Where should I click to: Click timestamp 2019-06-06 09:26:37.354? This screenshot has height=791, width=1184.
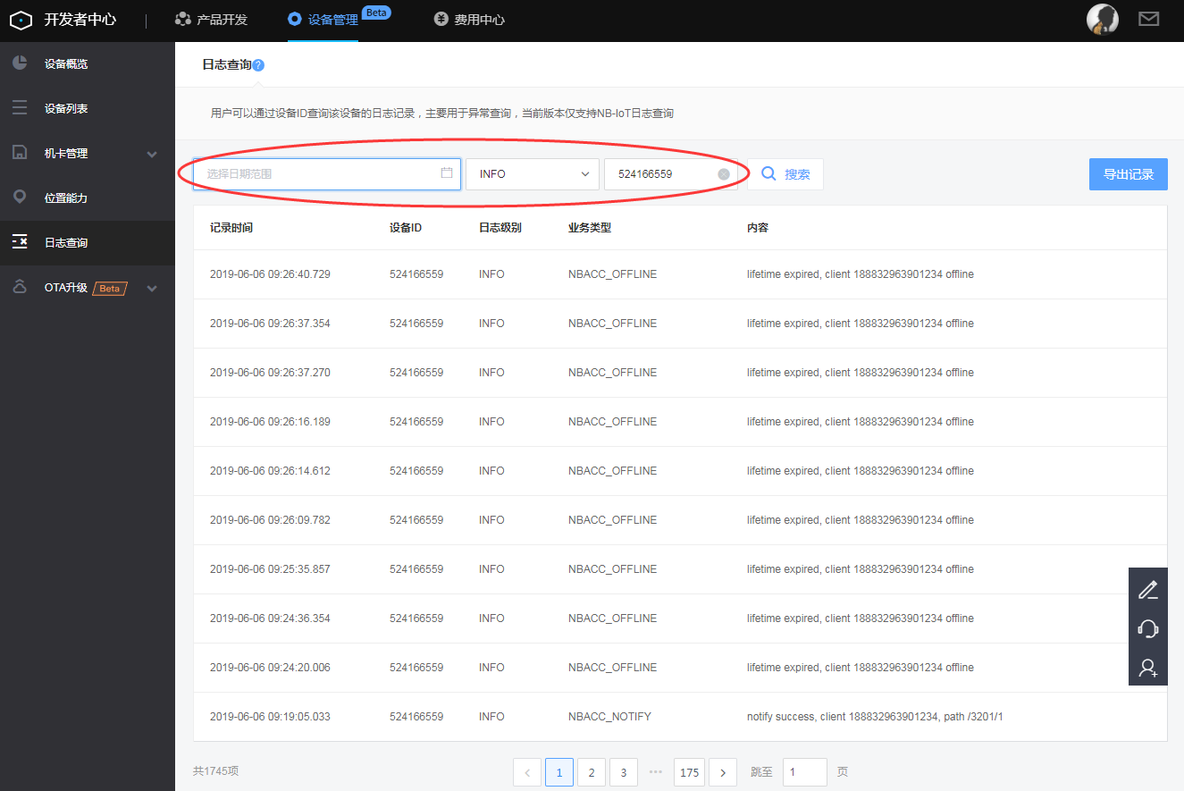click(270, 324)
